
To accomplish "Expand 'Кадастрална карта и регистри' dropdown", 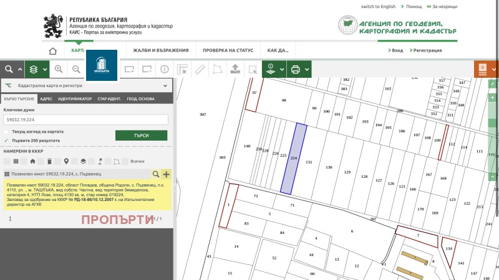I will [x=165, y=85].
